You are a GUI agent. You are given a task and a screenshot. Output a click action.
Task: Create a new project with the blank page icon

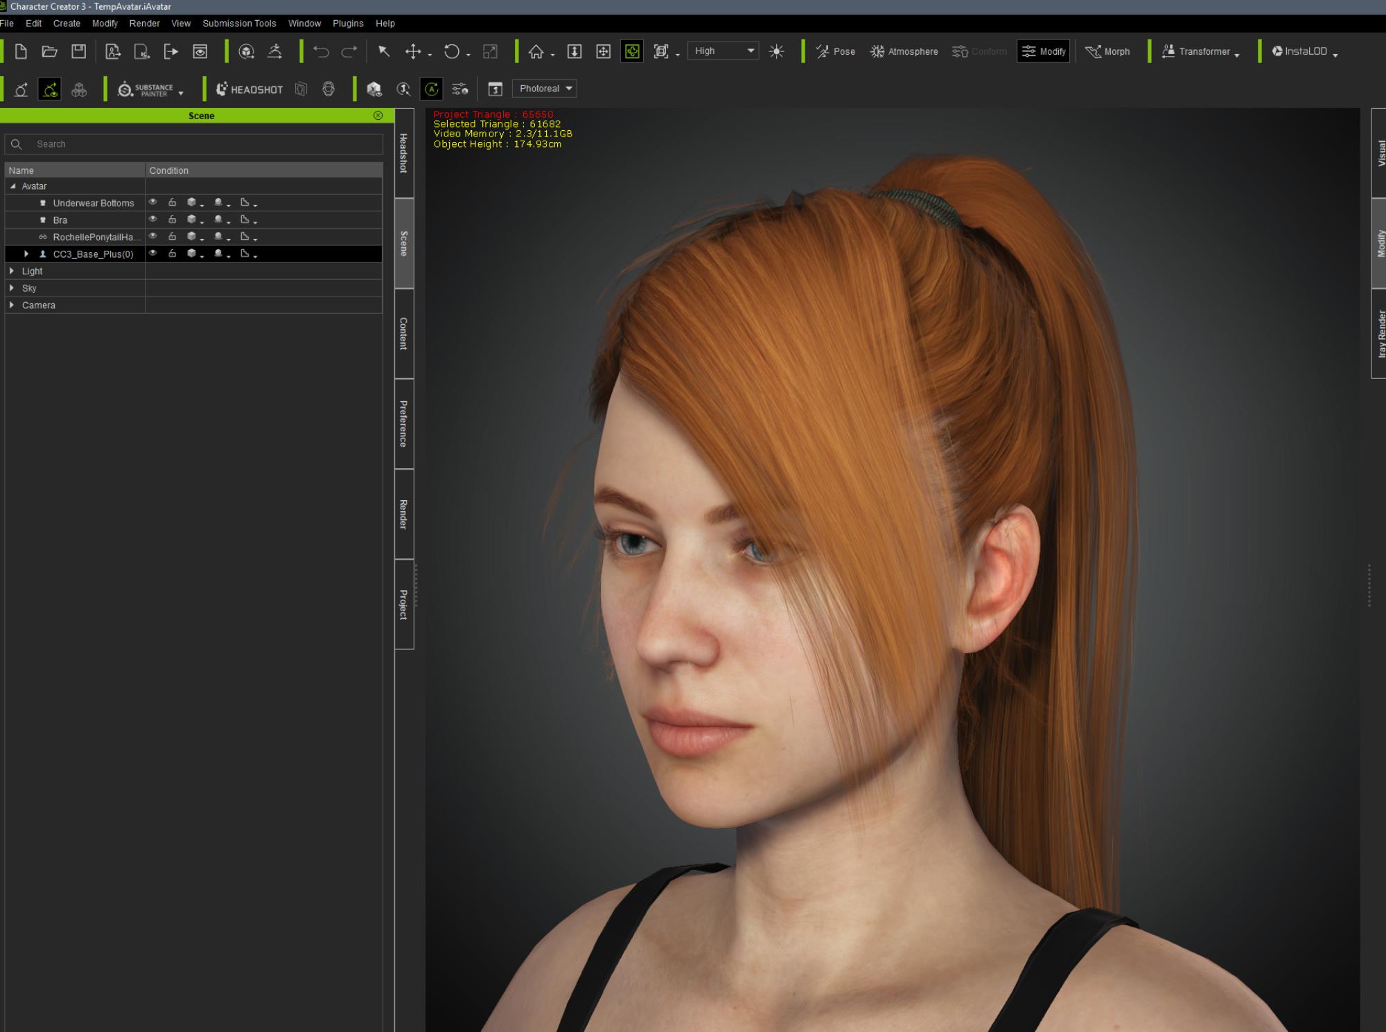coord(21,51)
